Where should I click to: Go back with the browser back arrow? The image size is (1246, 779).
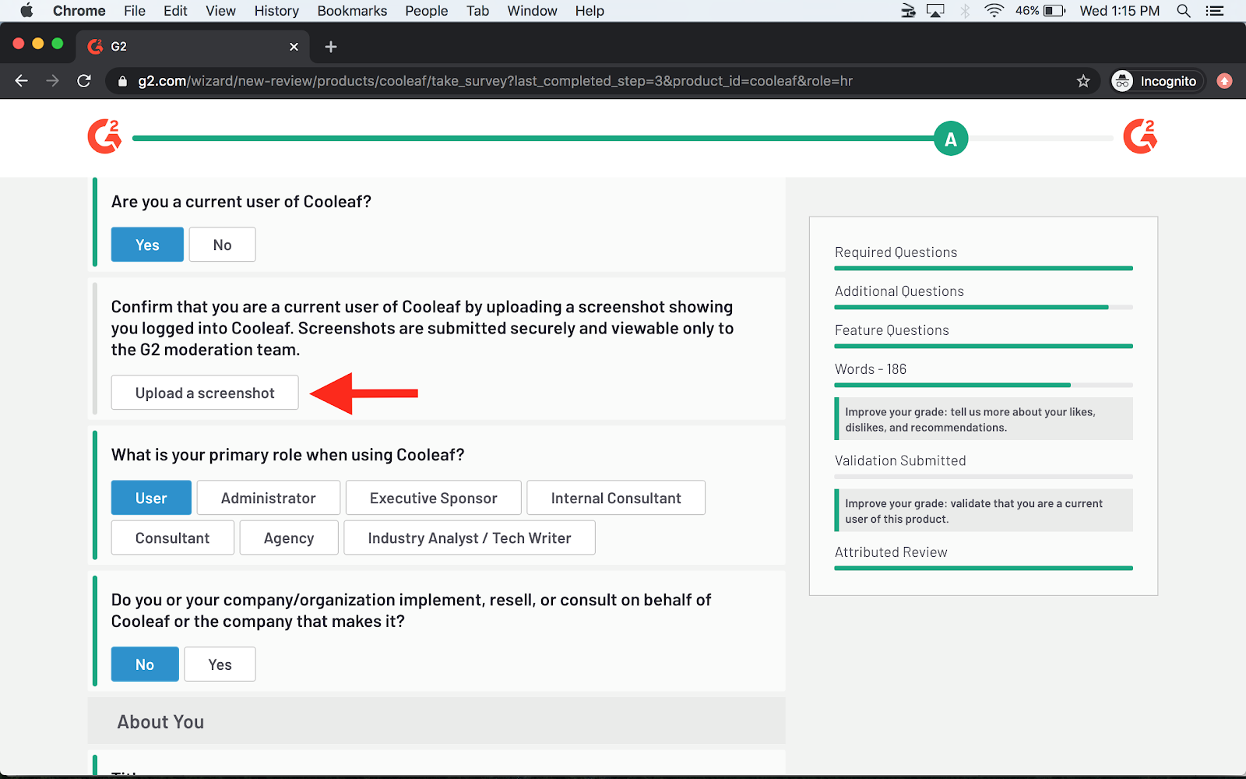pyautogui.click(x=22, y=81)
